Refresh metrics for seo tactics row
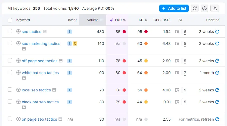 pos(217,32)
